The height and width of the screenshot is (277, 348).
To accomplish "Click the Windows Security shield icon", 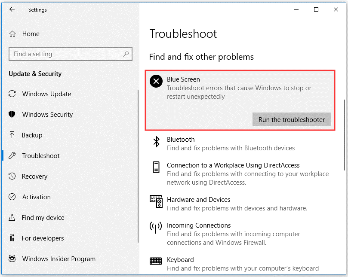I will (12, 114).
